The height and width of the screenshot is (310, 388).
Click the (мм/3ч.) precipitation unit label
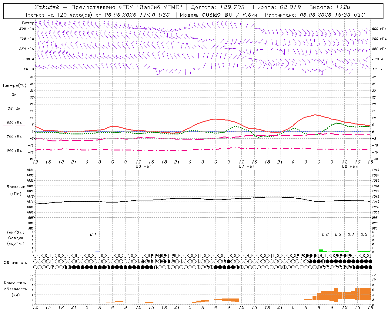click(x=15, y=232)
